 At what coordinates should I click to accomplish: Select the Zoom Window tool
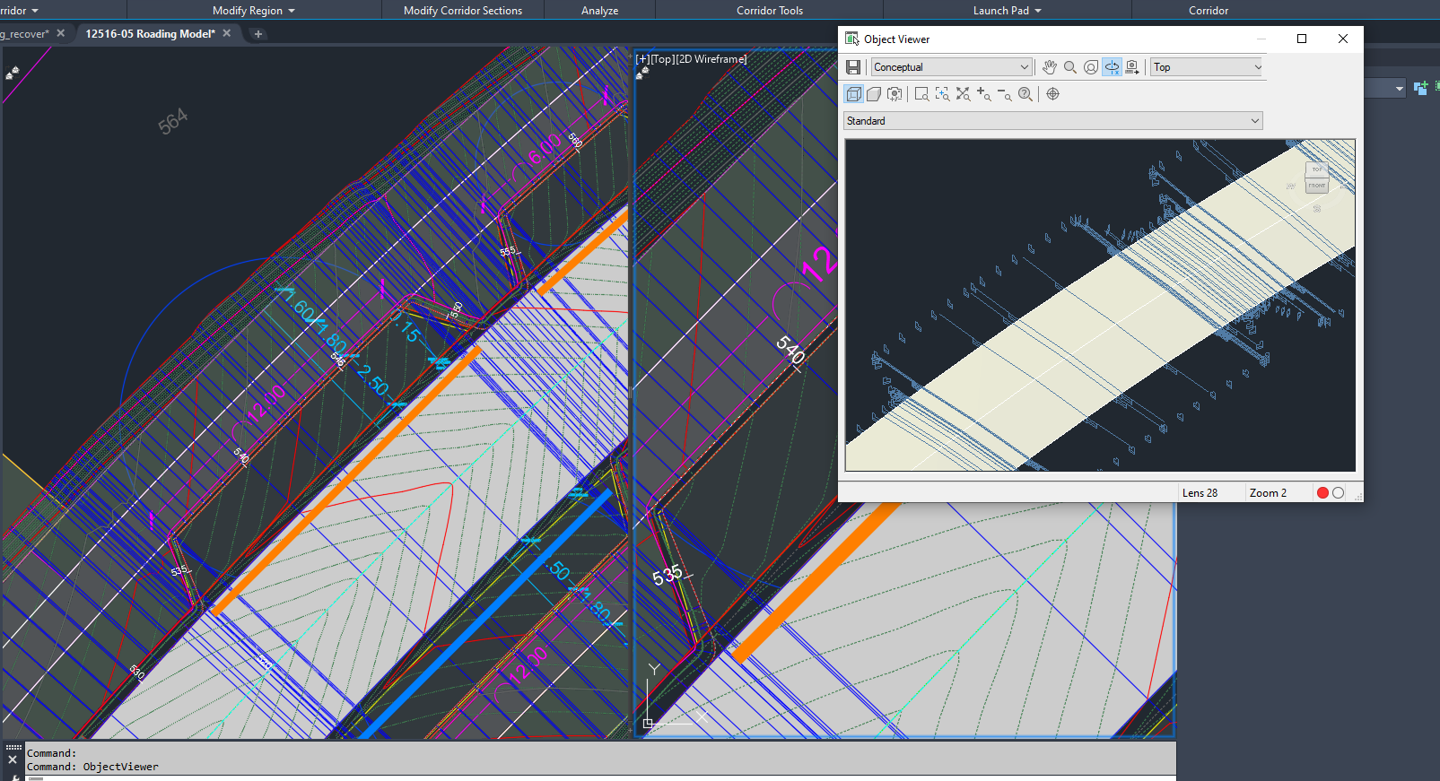tap(921, 94)
